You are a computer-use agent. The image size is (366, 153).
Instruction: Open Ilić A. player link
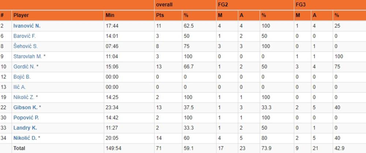tap(20, 87)
